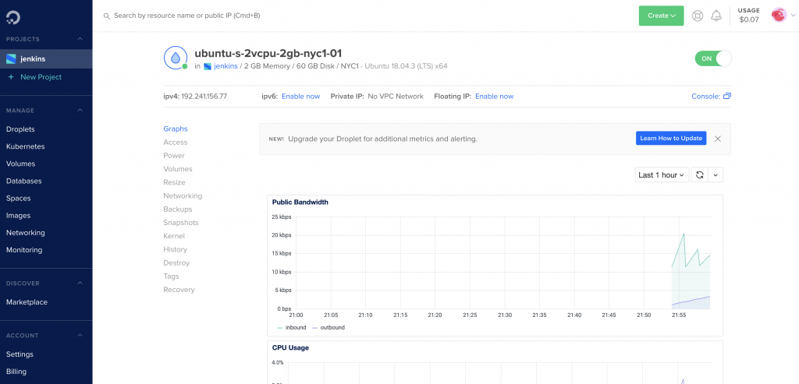This screenshot has height=384, width=799.
Task: Click Learn How to Update button
Action: pos(671,139)
